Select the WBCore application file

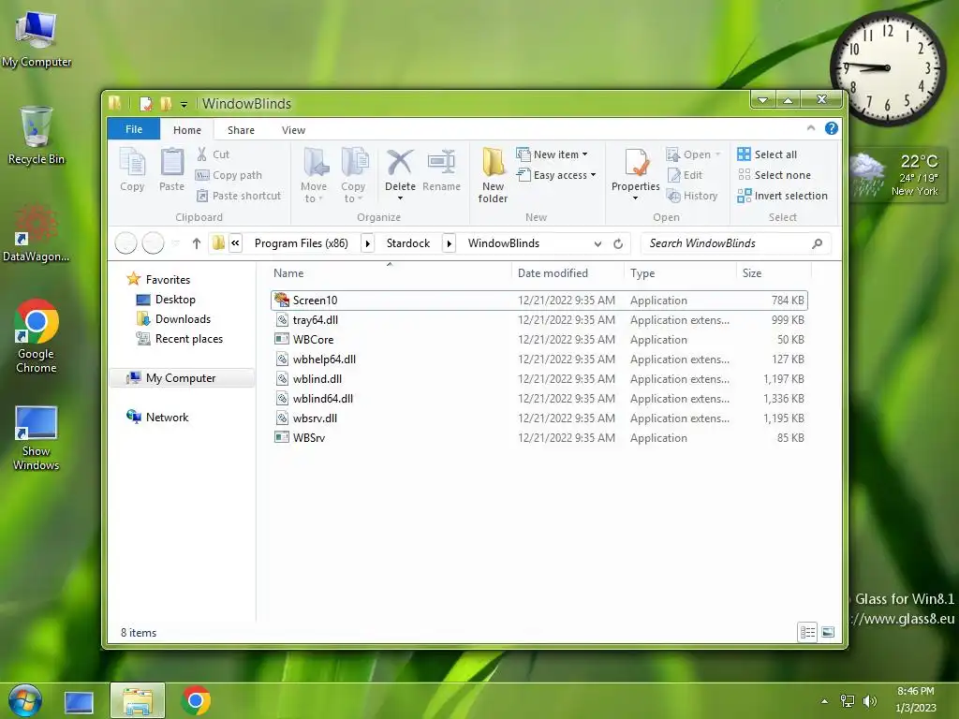tap(539, 339)
